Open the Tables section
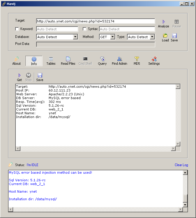Screen dimensions: 196x218 coord(51,61)
